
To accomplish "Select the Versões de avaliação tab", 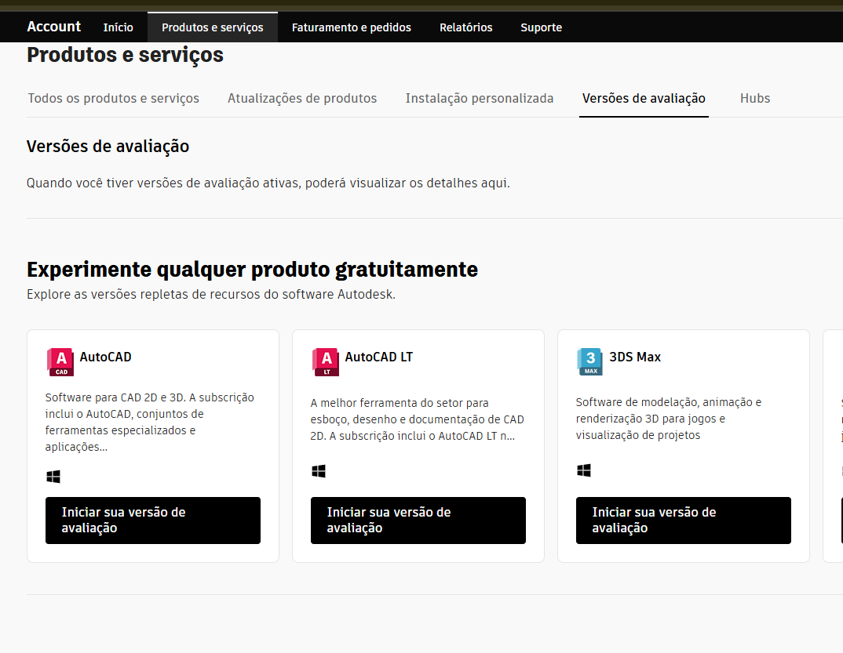I will coord(644,98).
